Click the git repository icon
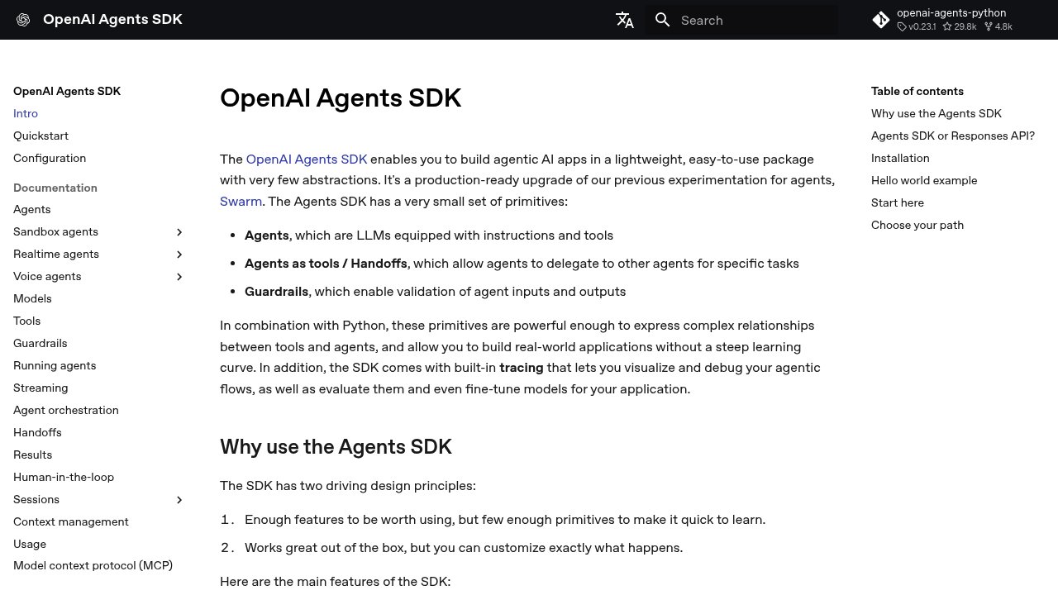 (881, 20)
